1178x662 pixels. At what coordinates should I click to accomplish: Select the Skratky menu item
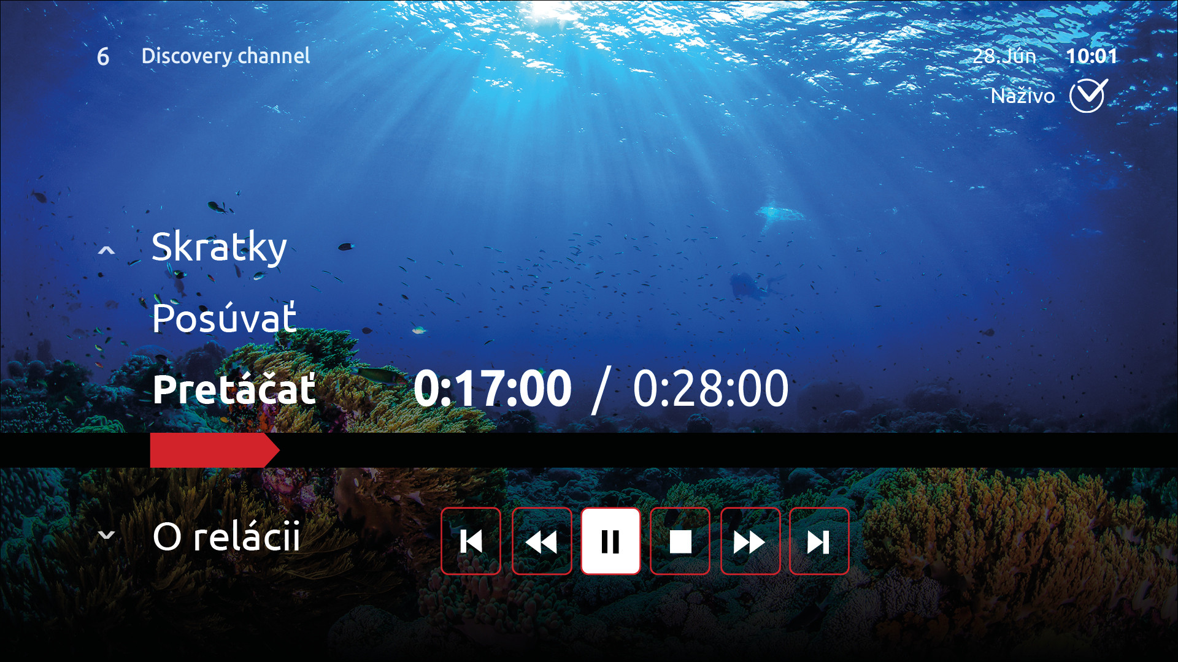[x=219, y=248]
